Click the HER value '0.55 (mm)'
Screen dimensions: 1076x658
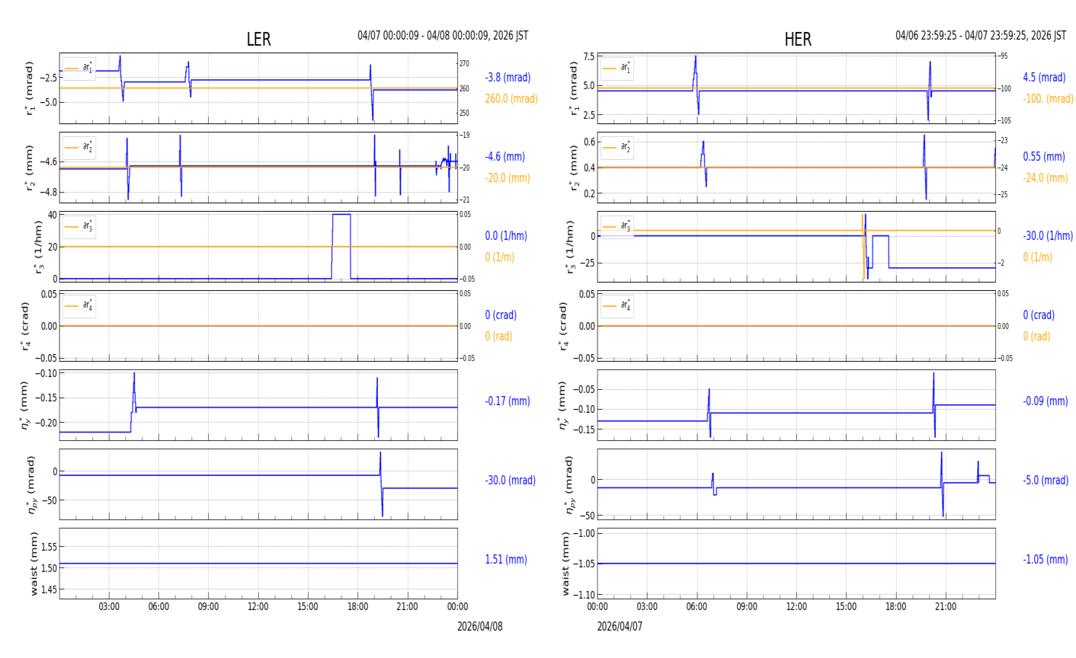[x=1044, y=157]
